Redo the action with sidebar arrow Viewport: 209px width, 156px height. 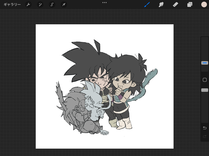[x=205, y=136]
